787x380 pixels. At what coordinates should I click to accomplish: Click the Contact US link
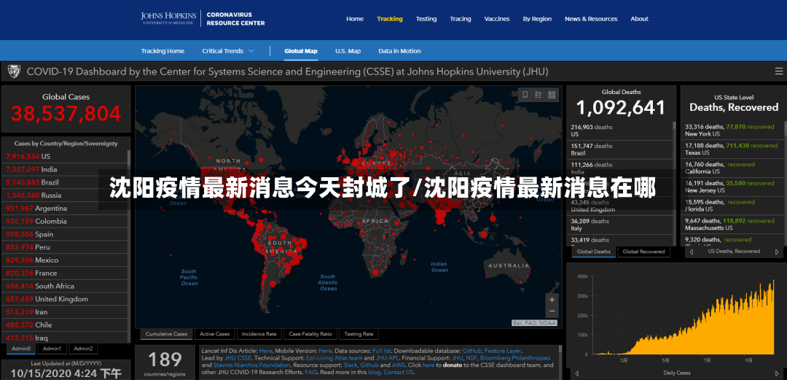tap(399, 372)
